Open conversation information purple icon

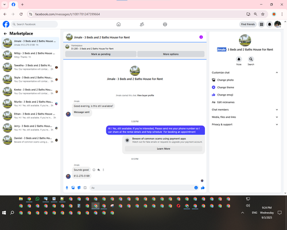pyautogui.click(x=201, y=37)
